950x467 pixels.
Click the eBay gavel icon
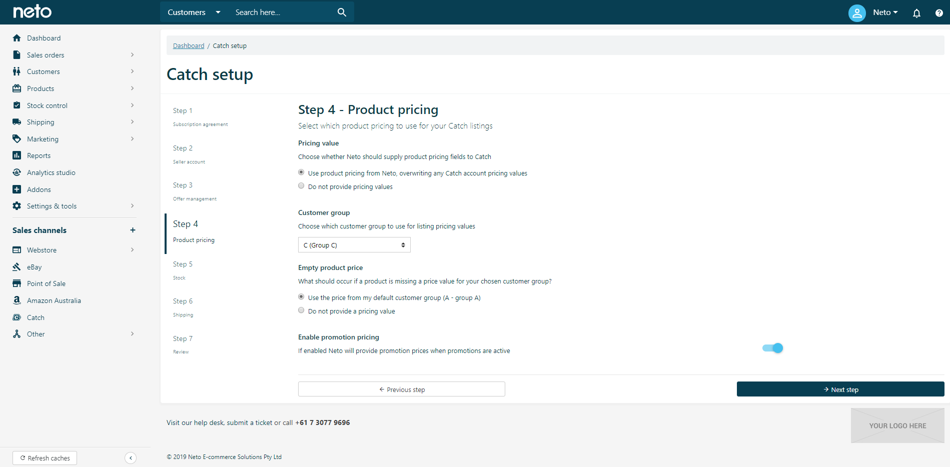point(17,267)
